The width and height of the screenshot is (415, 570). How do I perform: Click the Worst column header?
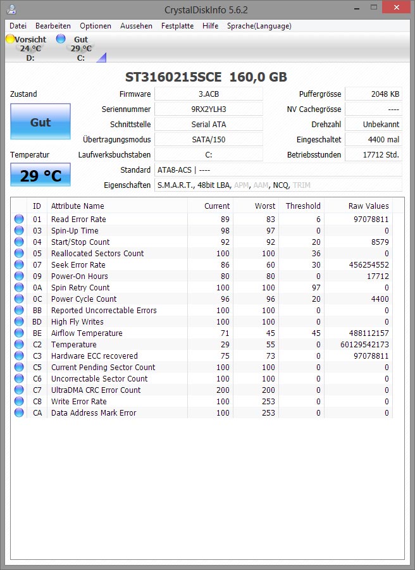pyautogui.click(x=256, y=206)
